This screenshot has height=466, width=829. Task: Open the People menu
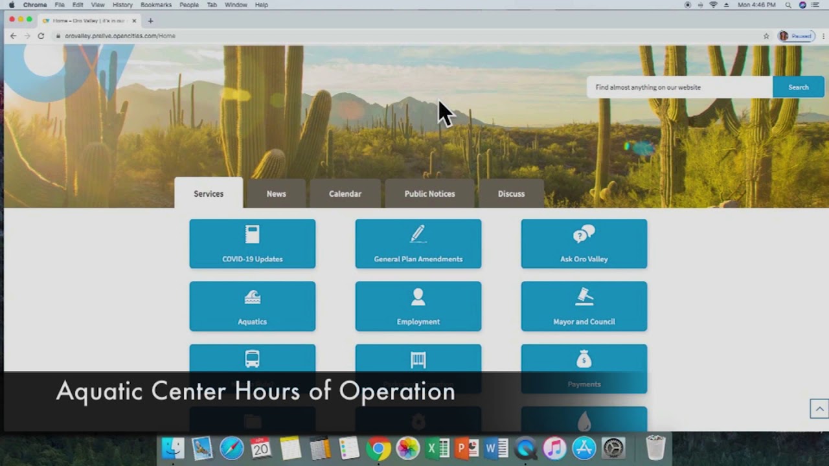point(189,5)
